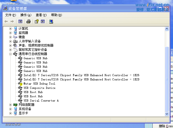Open the 查看(V) menu
Screen dimensions: 173x128
pyautogui.click(x=41, y=15)
